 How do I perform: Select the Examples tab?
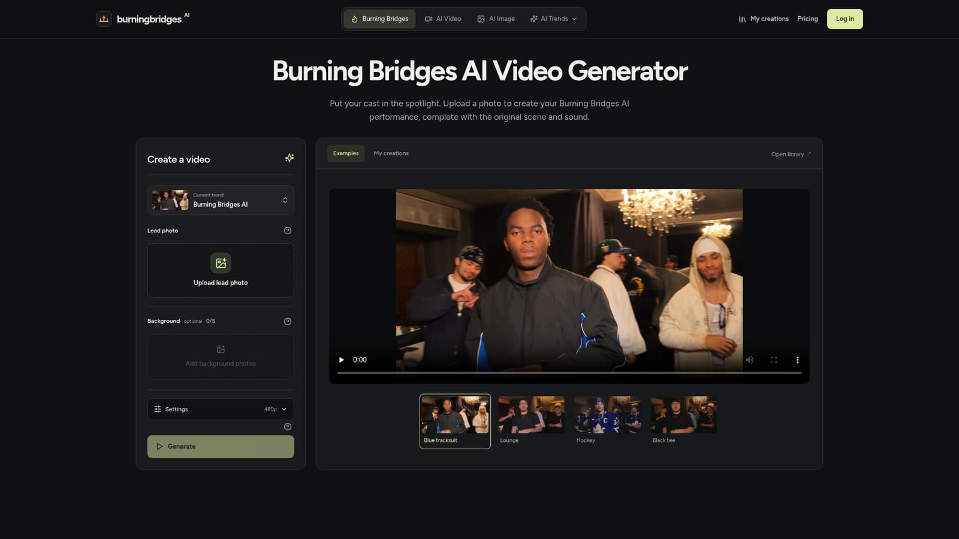tap(346, 153)
